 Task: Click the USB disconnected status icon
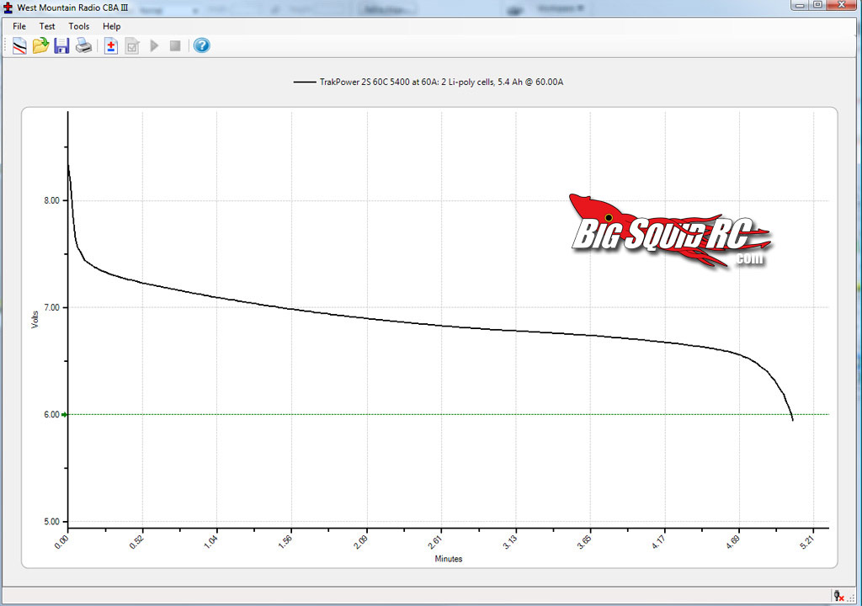click(x=838, y=595)
